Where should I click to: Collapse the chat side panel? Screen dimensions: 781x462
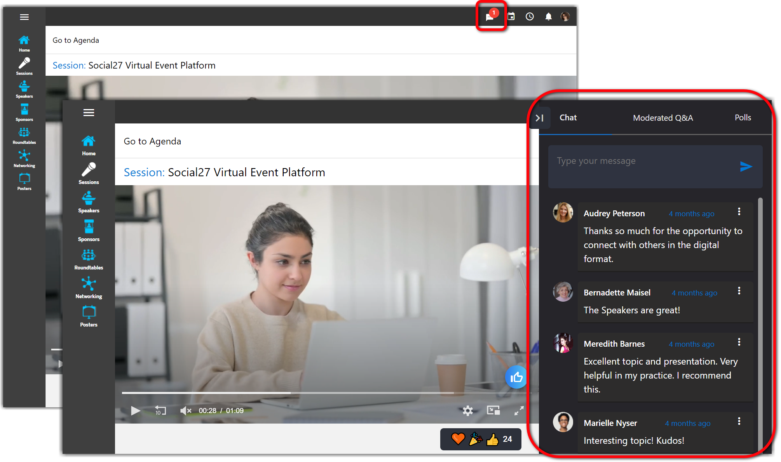[x=540, y=118]
